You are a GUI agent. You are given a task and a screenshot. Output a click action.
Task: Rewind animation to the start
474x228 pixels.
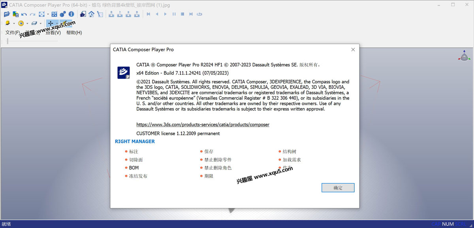149,14
